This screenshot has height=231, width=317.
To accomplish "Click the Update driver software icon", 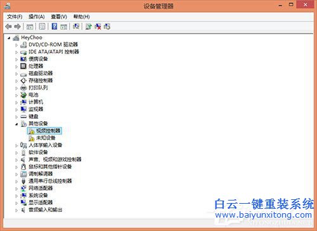I will [x=88, y=27].
